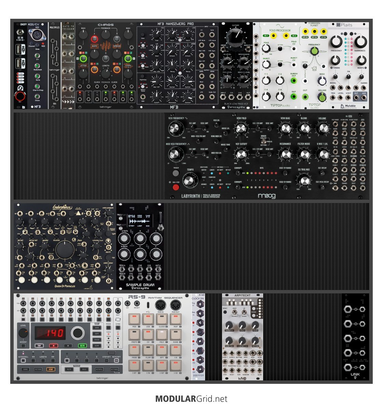Viewport: 383px width, 406px height.
Task: Click the SYNC button on RS-9
Action: pyautogui.click(x=118, y=328)
